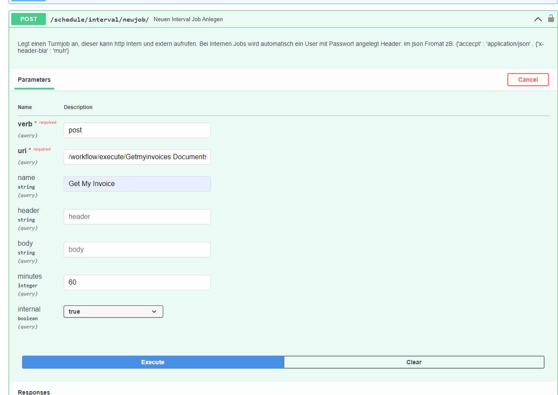
Task: Clear the request with the Clear button
Action: (x=414, y=362)
